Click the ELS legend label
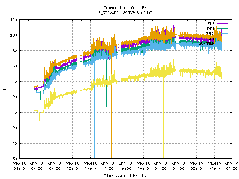This screenshot has width=239, height=179. click(x=211, y=24)
